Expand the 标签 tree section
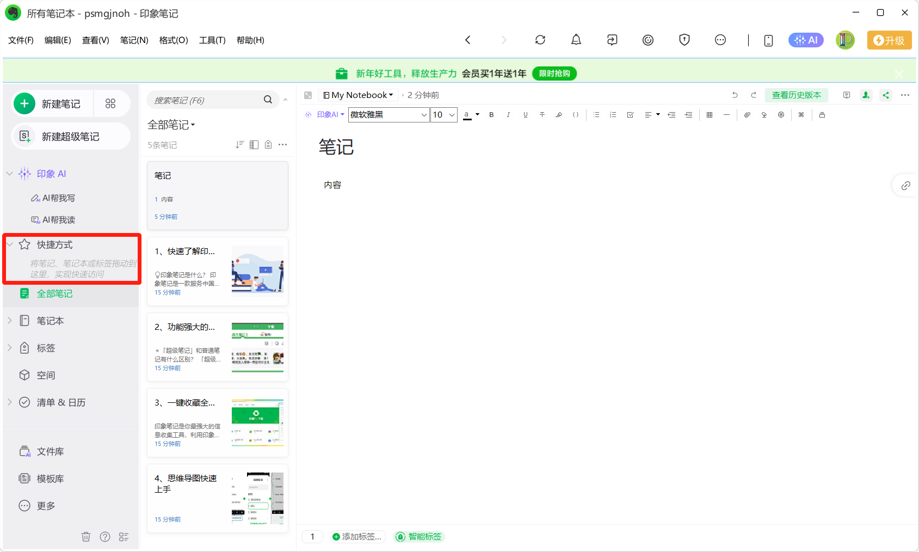 pyautogui.click(x=9, y=348)
